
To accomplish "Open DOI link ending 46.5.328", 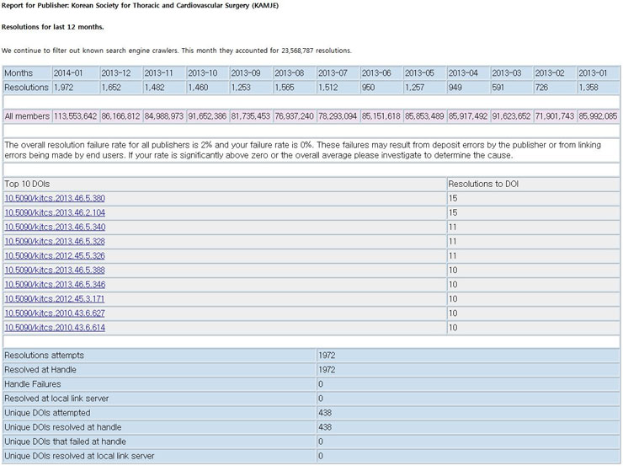I will 55,241.
